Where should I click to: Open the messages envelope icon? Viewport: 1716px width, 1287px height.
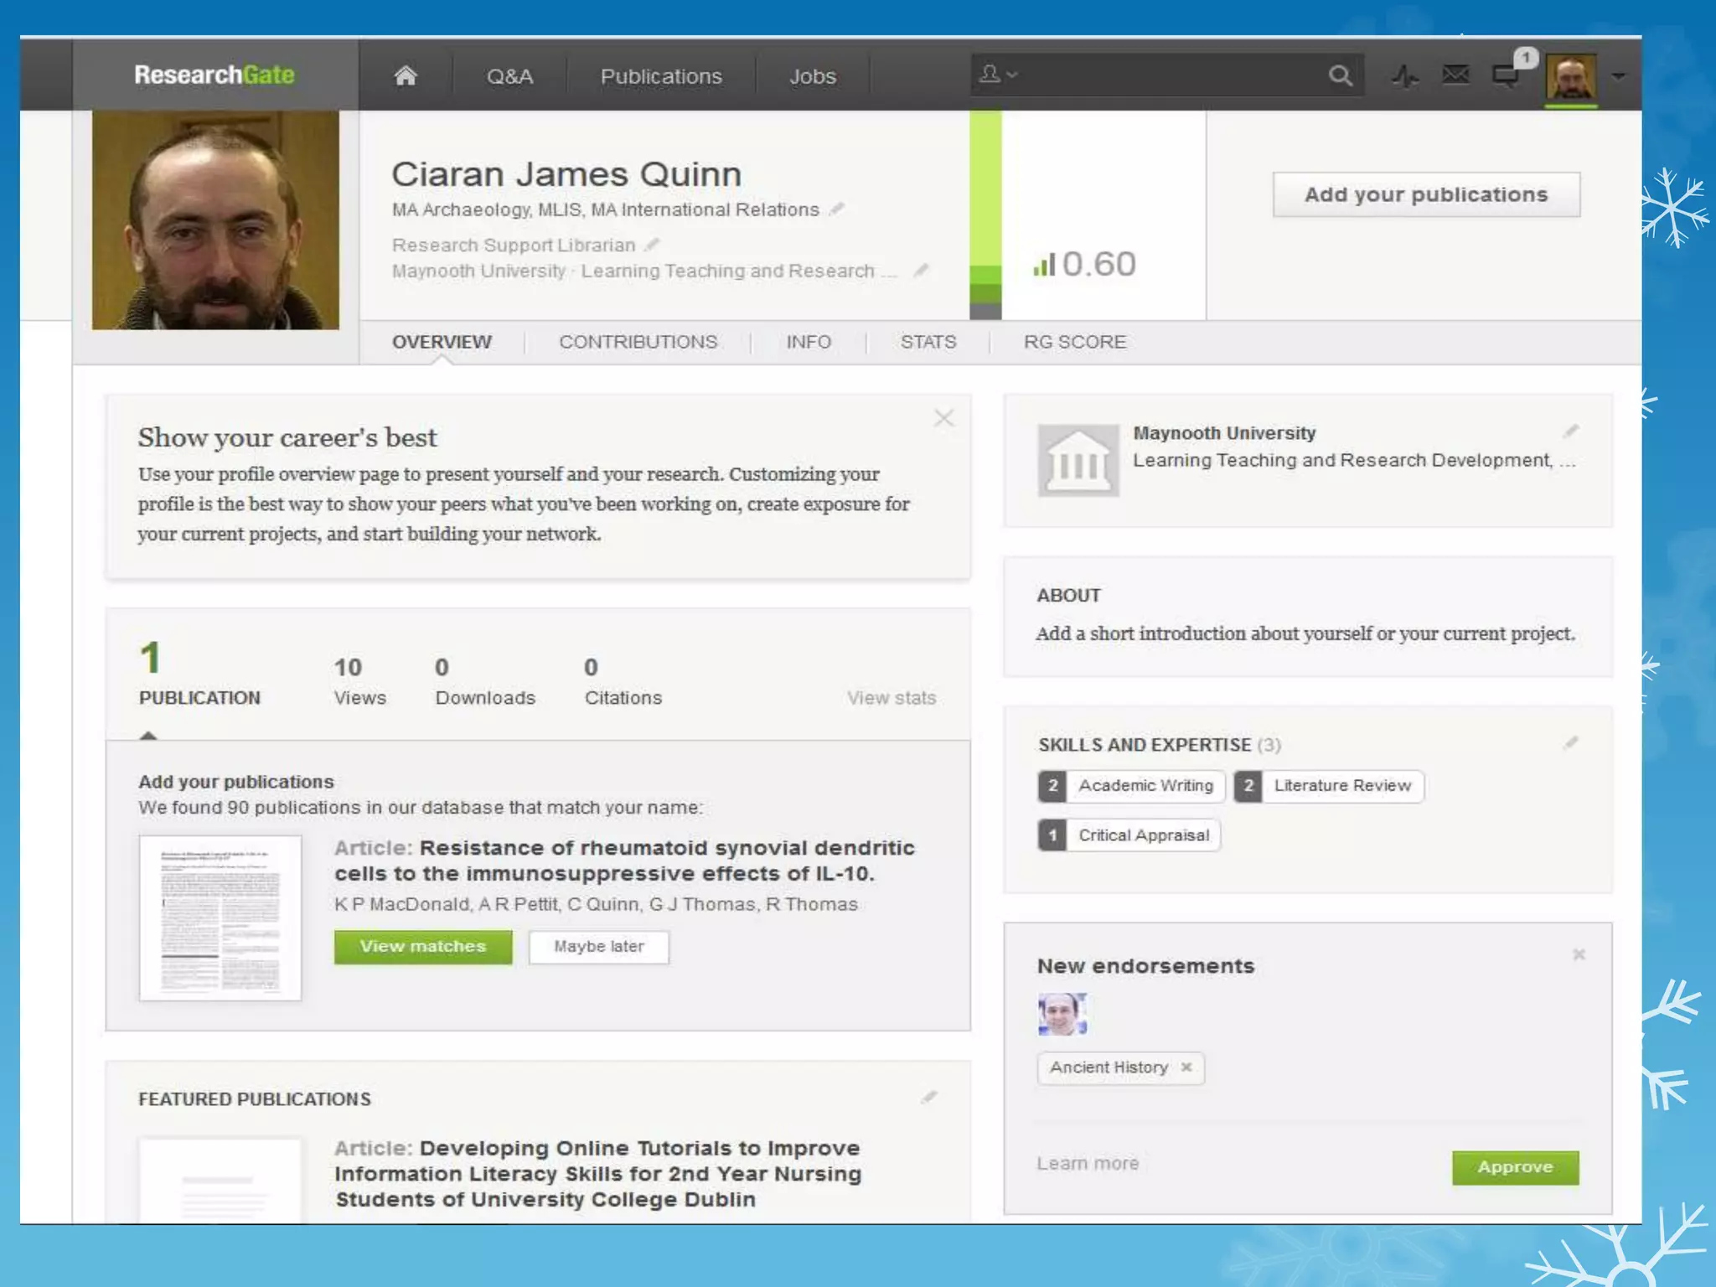1455,75
